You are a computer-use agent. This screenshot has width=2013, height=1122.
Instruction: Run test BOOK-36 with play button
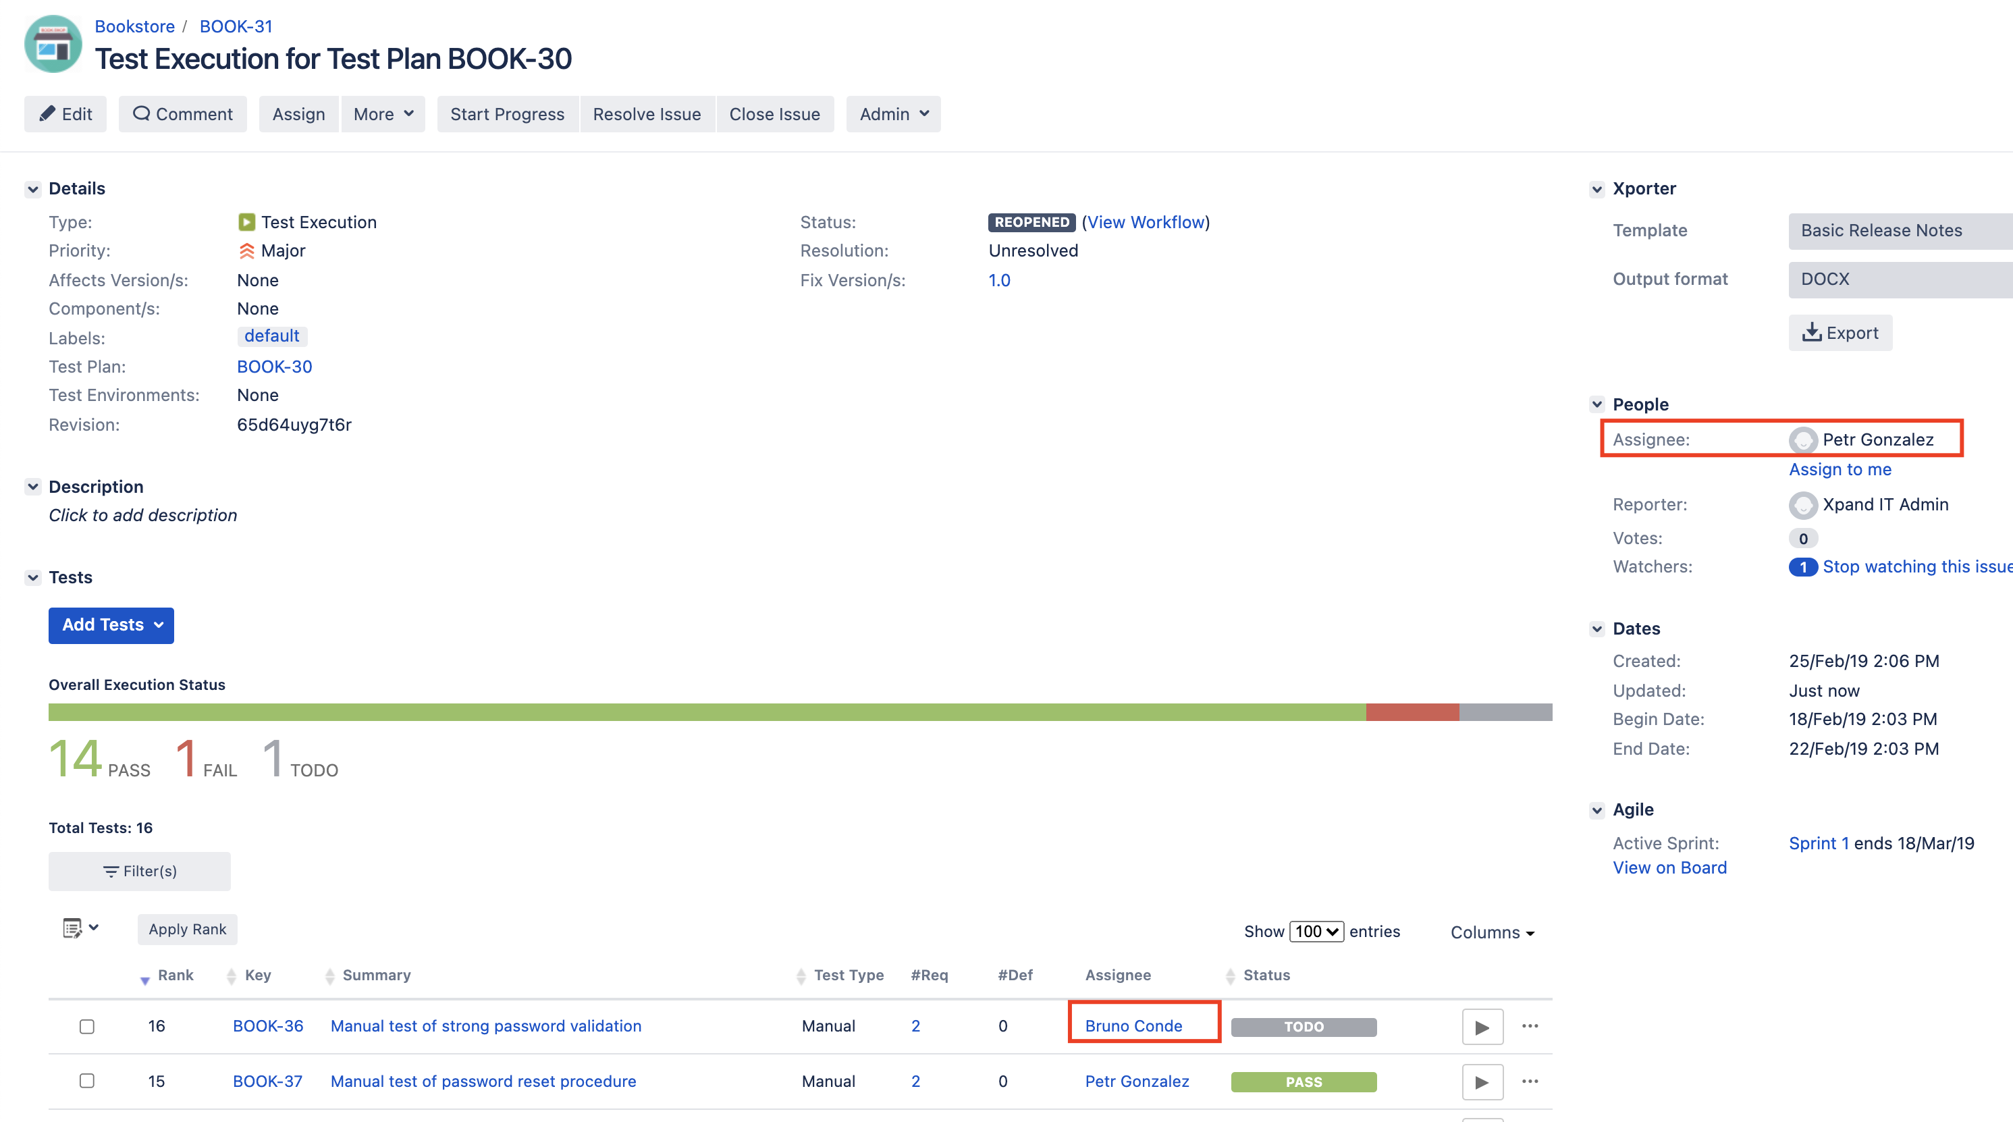pos(1482,1027)
